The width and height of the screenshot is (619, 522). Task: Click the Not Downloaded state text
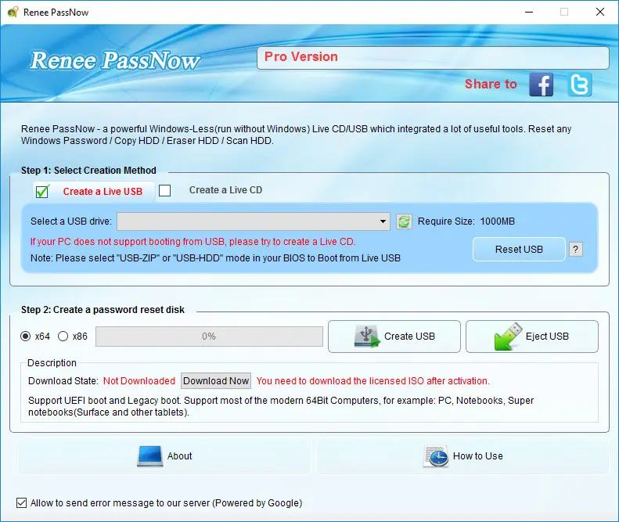click(139, 381)
